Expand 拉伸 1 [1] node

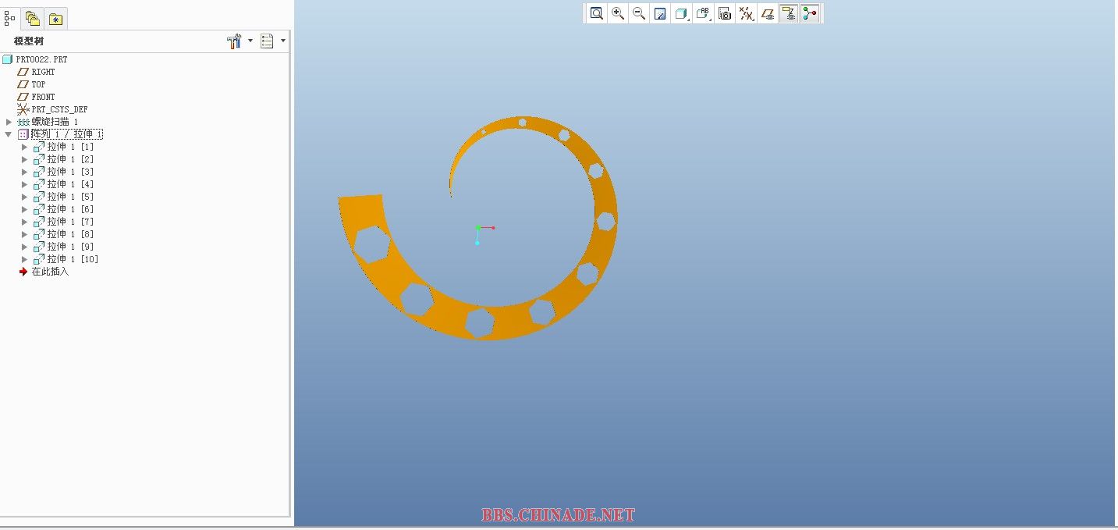pos(24,147)
